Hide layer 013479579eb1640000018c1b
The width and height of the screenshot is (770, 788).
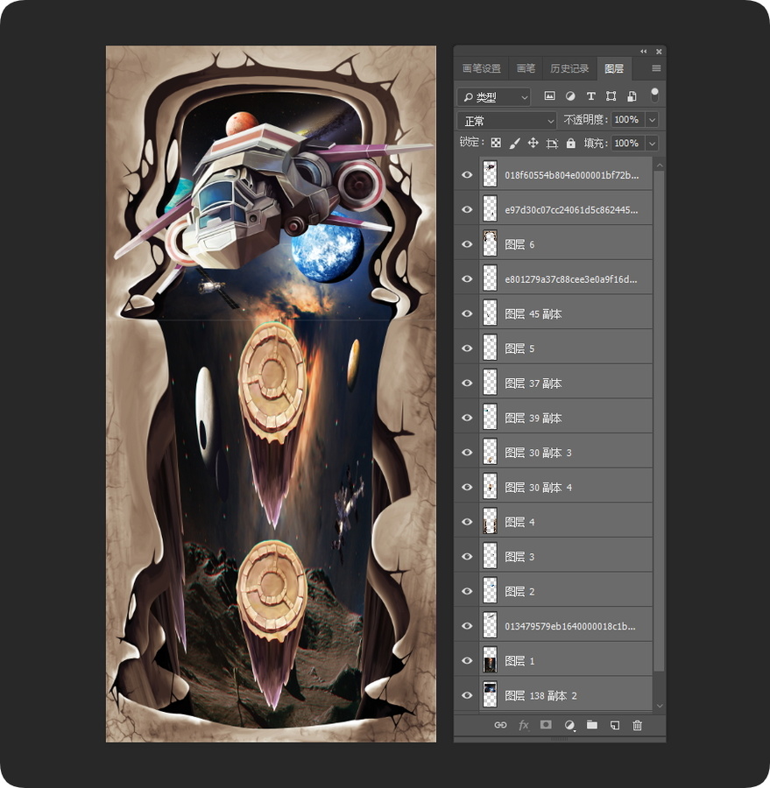tap(467, 626)
